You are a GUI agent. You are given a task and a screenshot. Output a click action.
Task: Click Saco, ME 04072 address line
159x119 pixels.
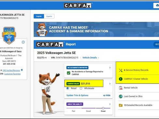[9, 61]
